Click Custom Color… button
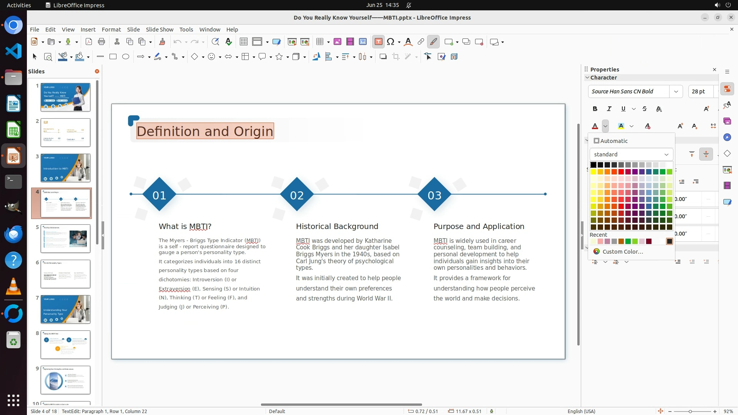Viewport: 738px width, 415px height. coord(622,252)
